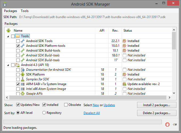Click the vertical scrollbar thumb of package list
Screen dimensions: 181x133
click(x=174, y=41)
